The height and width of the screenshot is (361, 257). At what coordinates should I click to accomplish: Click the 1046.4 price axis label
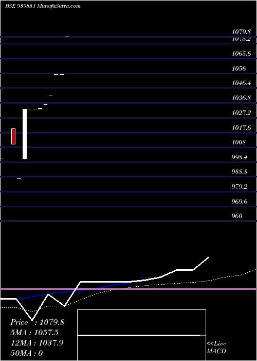pyautogui.click(x=241, y=83)
